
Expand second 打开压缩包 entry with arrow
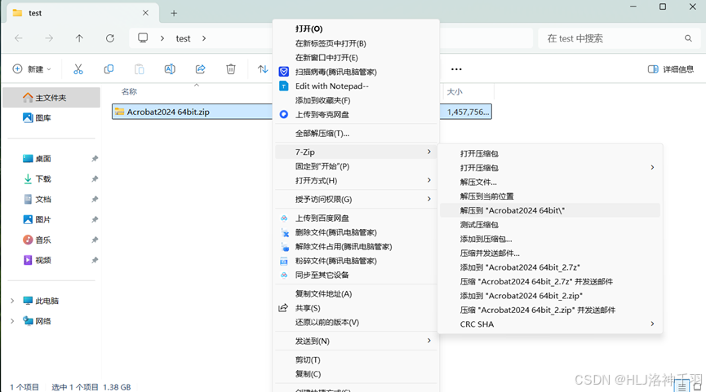(550, 168)
